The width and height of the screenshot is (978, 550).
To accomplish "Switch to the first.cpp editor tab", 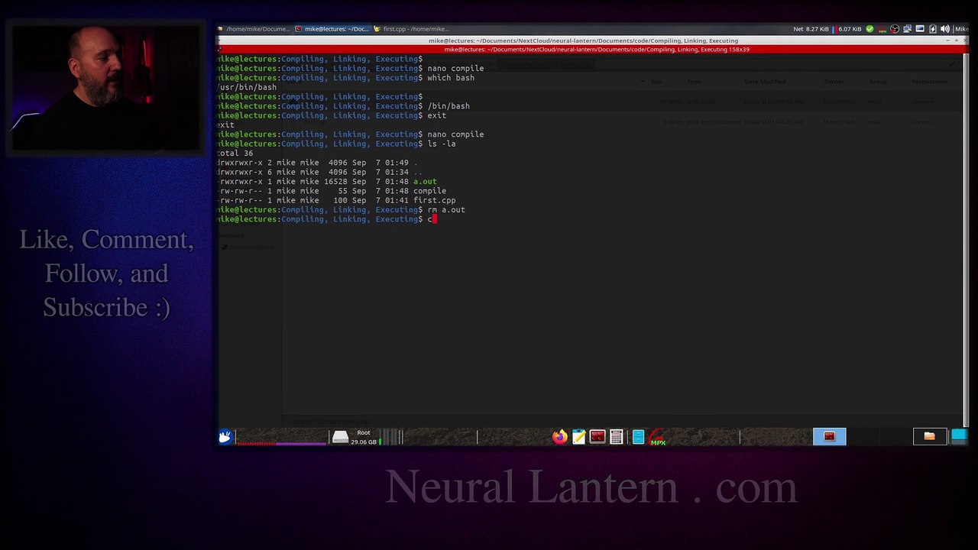I will pyautogui.click(x=410, y=29).
